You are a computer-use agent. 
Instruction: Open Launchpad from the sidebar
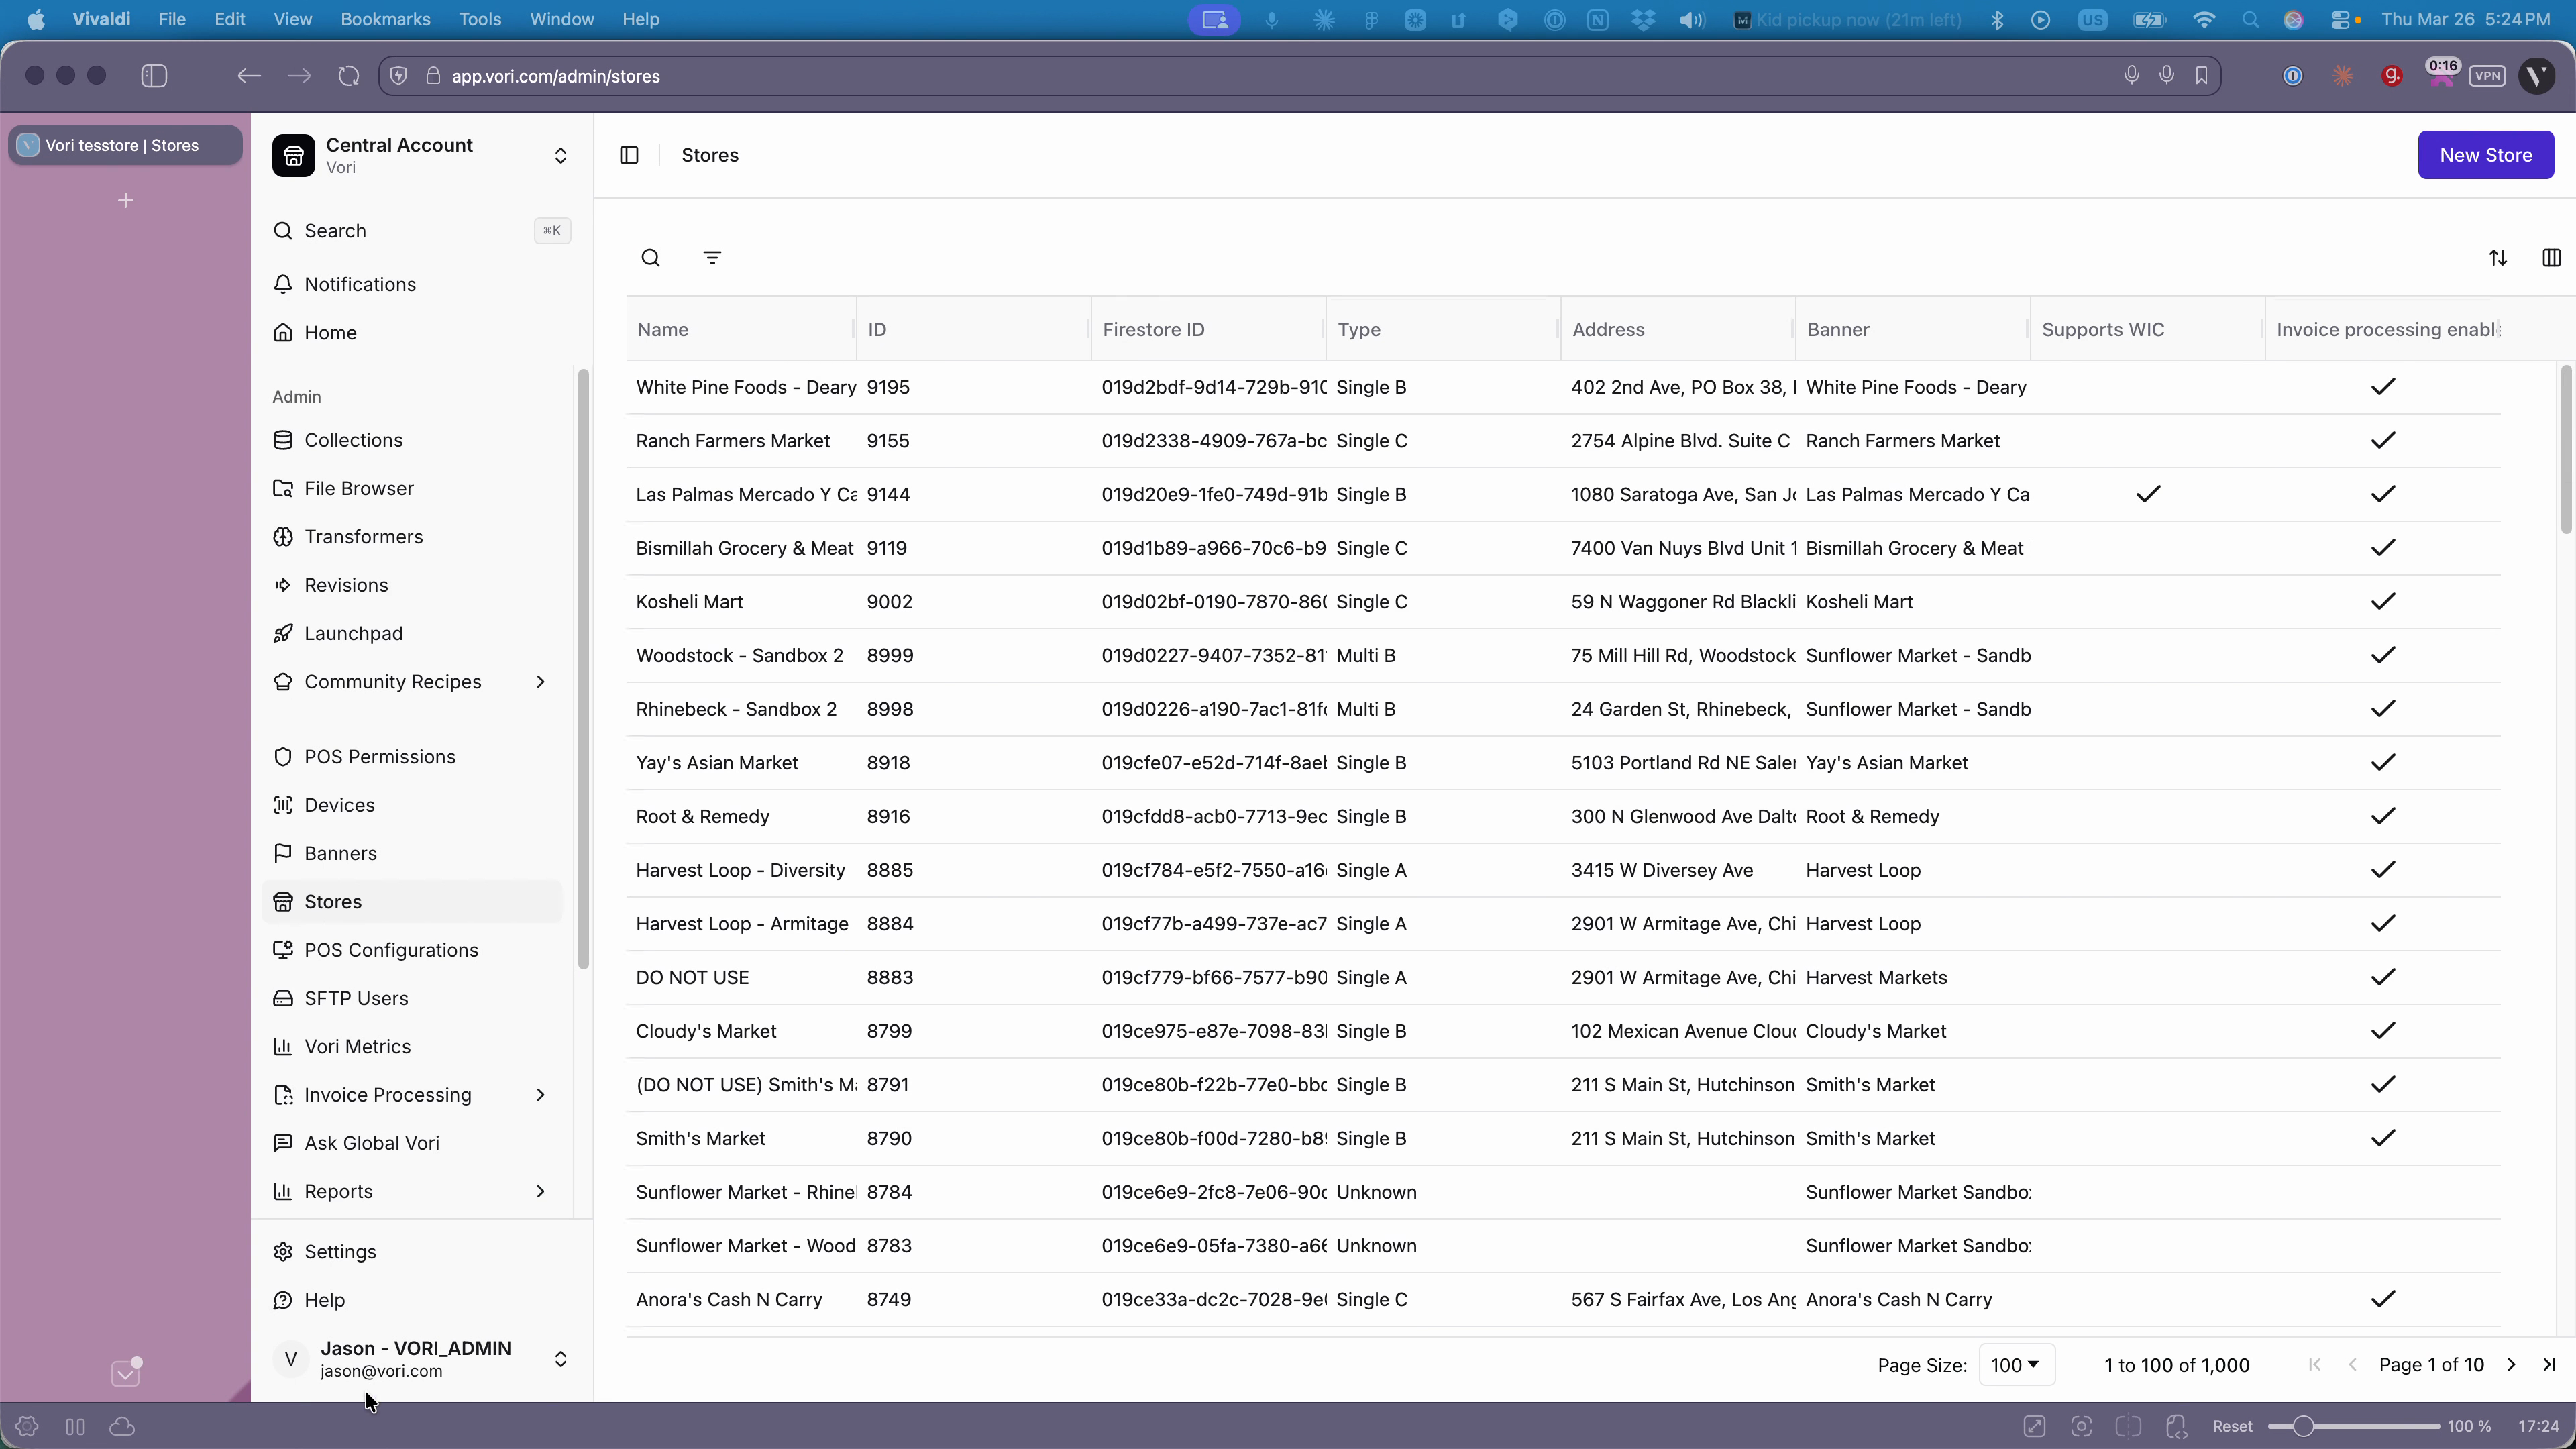coord(353,633)
